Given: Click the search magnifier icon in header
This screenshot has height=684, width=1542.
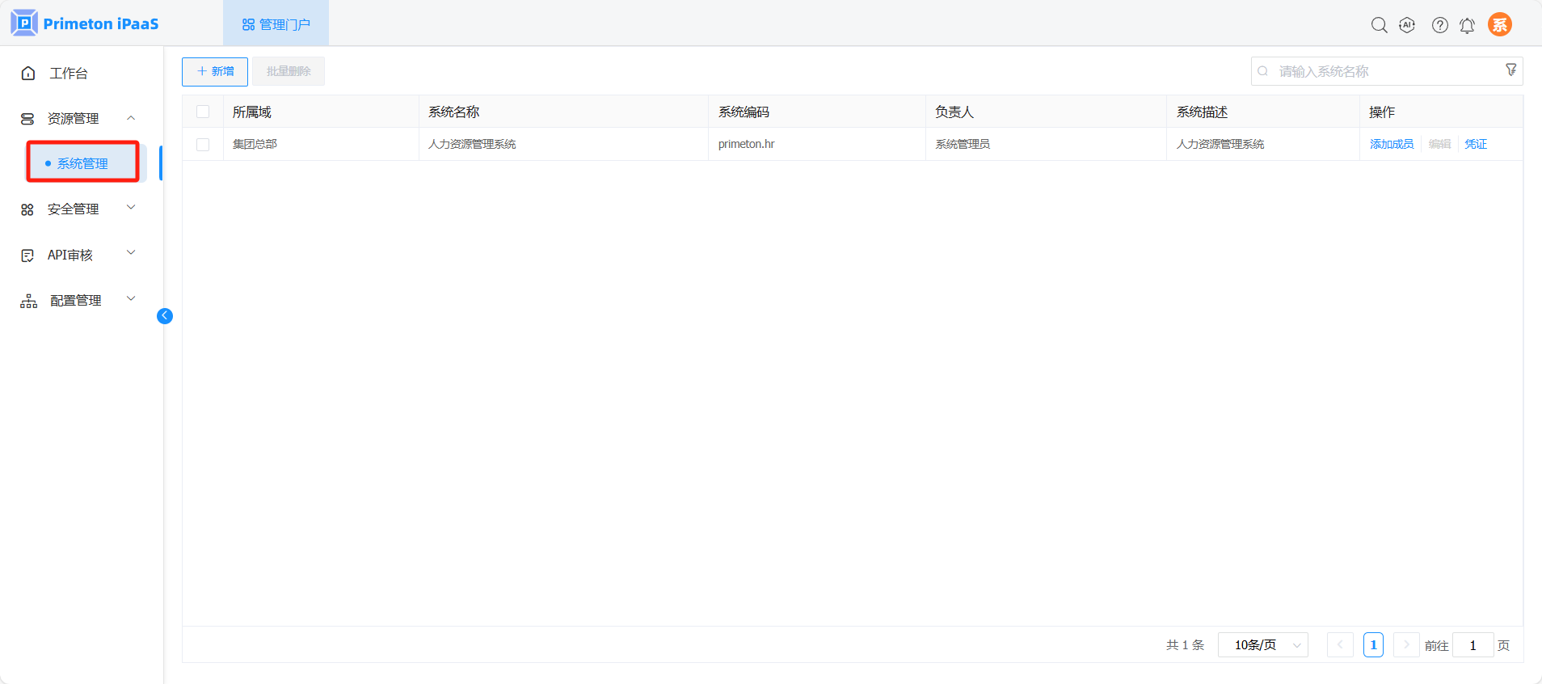Looking at the screenshot, I should [x=1379, y=25].
